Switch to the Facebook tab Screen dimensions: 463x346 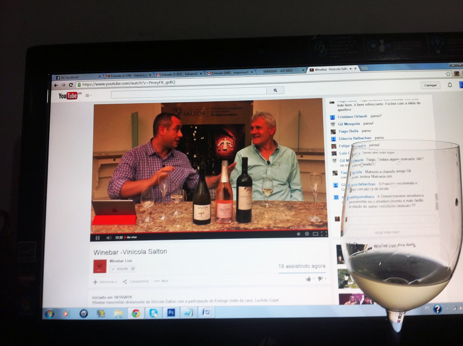pyautogui.click(x=76, y=77)
